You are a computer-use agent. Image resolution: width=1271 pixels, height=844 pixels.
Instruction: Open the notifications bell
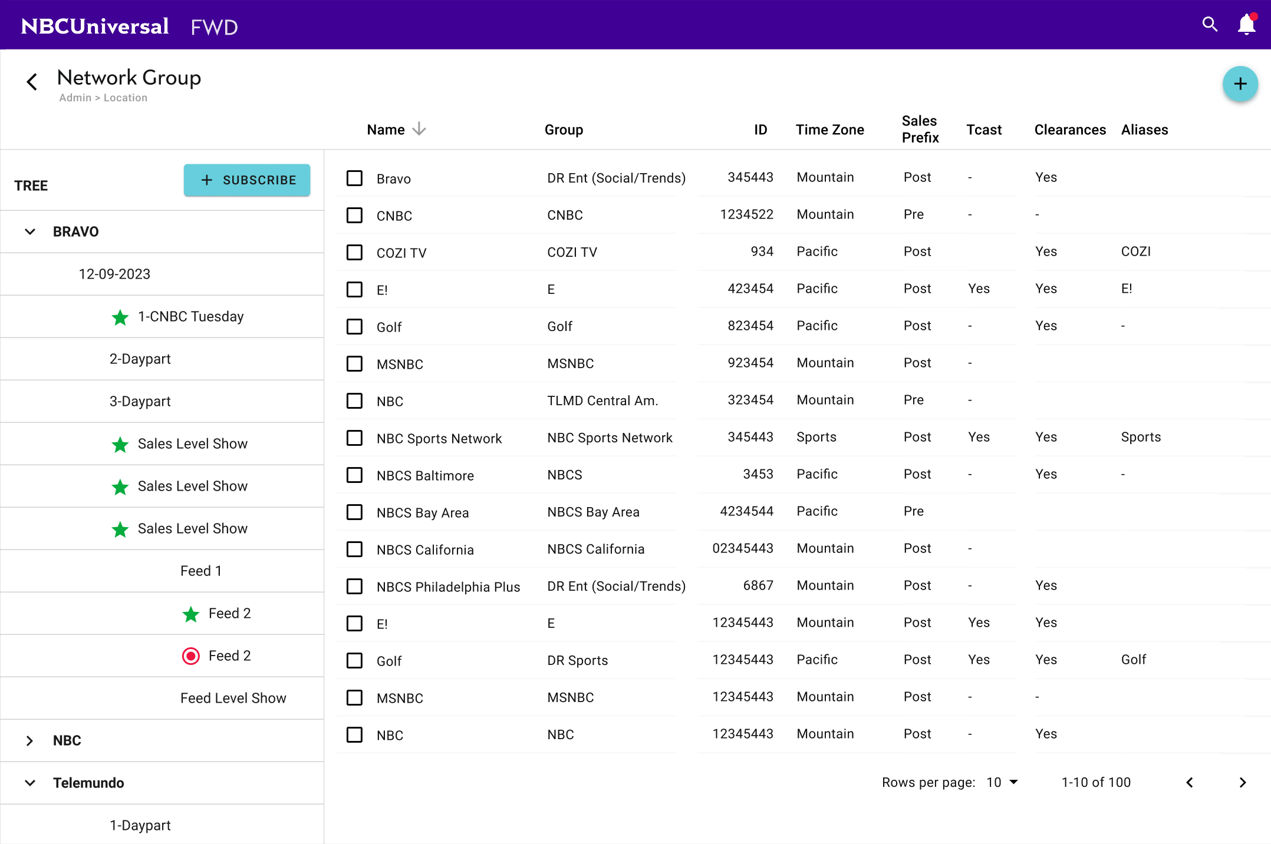tap(1246, 25)
